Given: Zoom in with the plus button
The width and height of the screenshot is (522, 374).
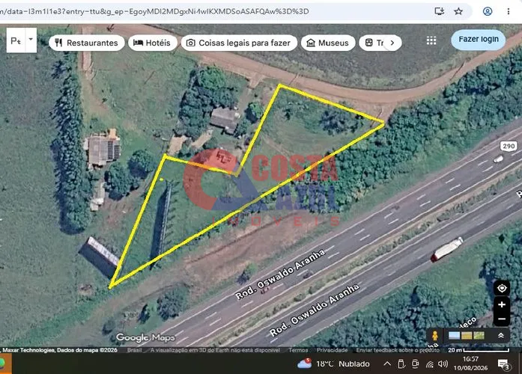Looking at the screenshot, I should pyautogui.click(x=502, y=304).
